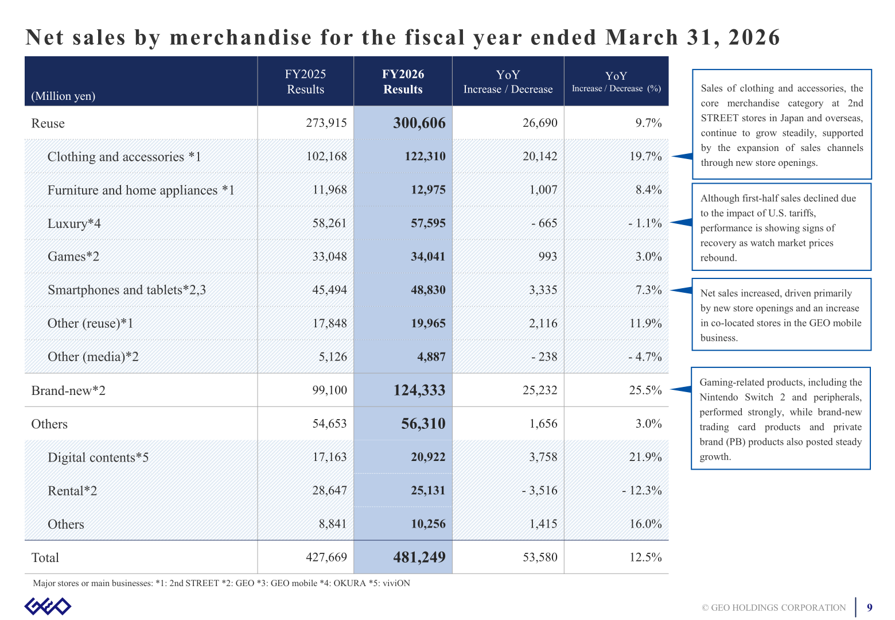Image resolution: width=895 pixels, height=620 pixels.
Task: Select the slide title heading text
Action: point(403,37)
